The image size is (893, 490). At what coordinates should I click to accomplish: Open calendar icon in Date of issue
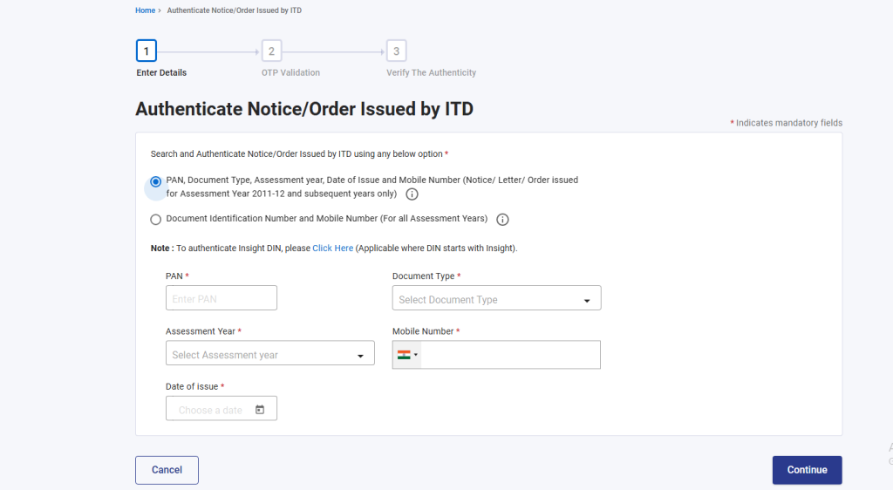(260, 409)
